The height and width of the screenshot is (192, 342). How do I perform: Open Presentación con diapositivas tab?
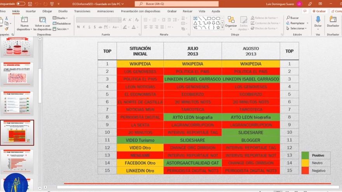140,11
